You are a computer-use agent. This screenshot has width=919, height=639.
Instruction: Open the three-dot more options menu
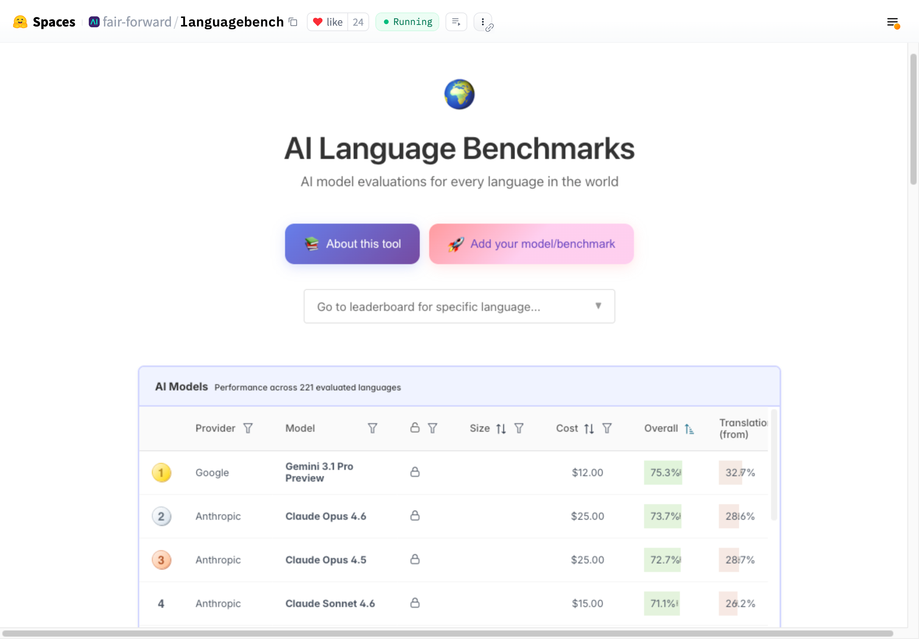(483, 21)
